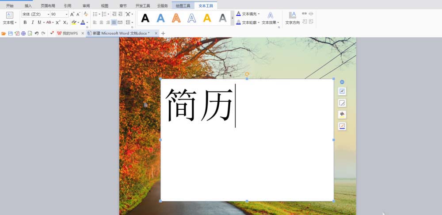Expand the bullet list dropdown

99,14
